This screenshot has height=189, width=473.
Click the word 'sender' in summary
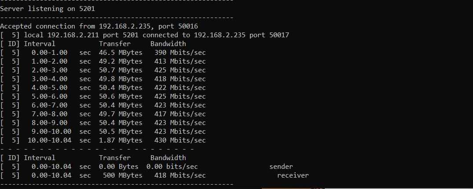coord(281,167)
